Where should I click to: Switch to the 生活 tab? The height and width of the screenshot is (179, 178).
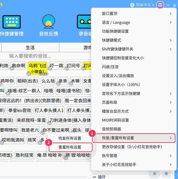(30, 48)
